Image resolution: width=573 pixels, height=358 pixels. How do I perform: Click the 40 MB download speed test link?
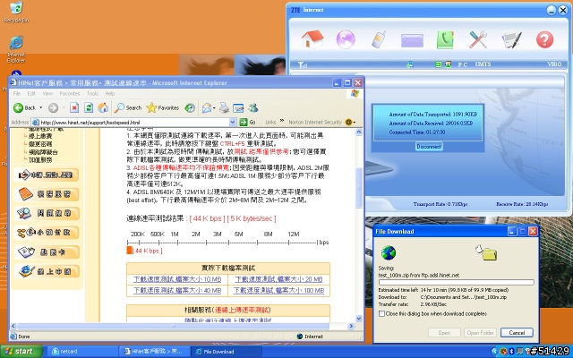177,290
